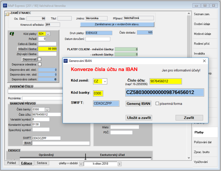
Task: Click the Zbývající částka input field
Action: pyautogui.click(x=47, y=54)
